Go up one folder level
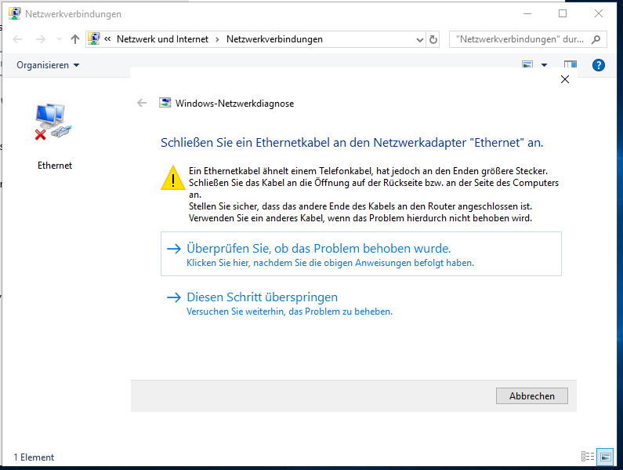The width and height of the screenshot is (623, 470). (75, 39)
